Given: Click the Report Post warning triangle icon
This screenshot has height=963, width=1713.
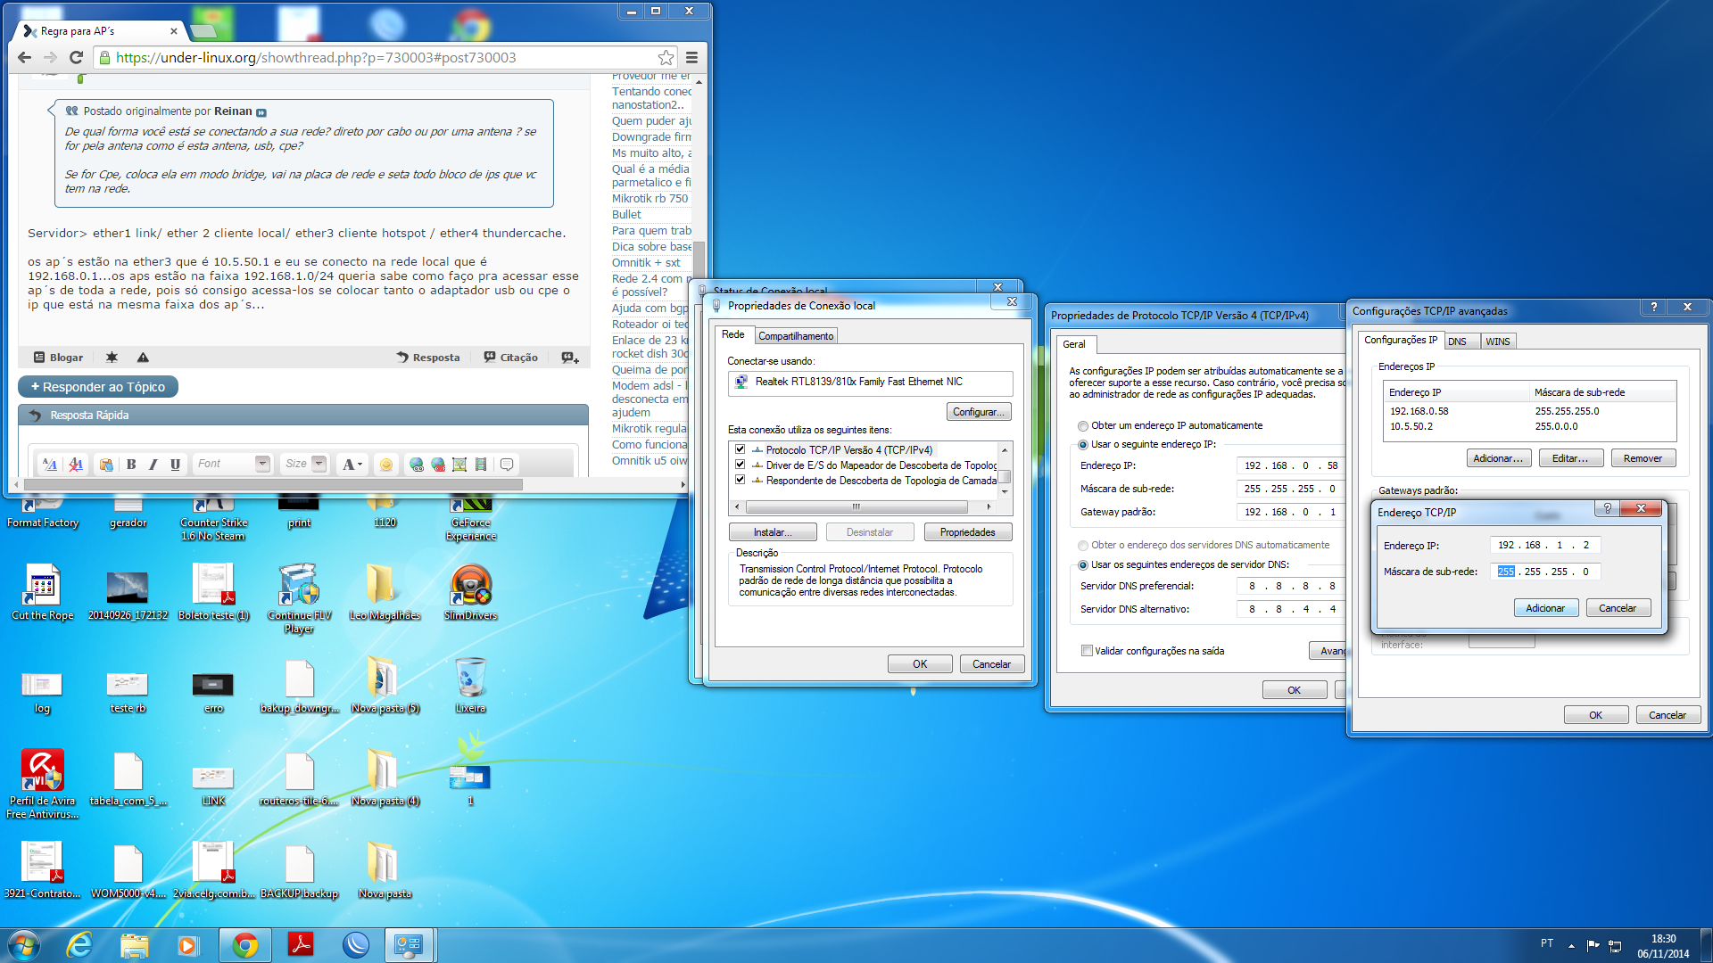Looking at the screenshot, I should tap(143, 358).
